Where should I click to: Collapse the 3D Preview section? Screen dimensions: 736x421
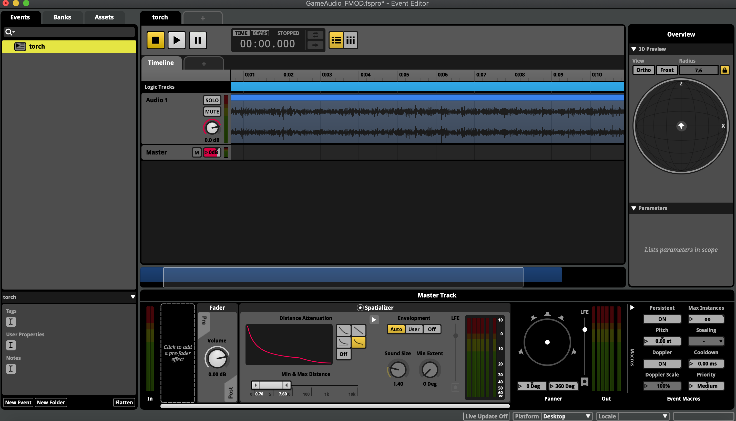(634, 49)
